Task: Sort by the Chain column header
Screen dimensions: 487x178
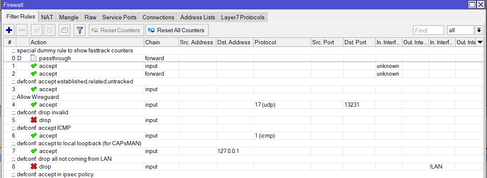Action: click(x=161, y=42)
